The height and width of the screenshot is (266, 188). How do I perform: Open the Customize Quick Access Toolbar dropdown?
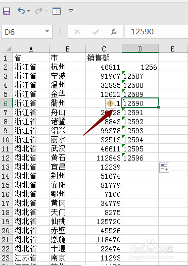click(x=71, y=11)
